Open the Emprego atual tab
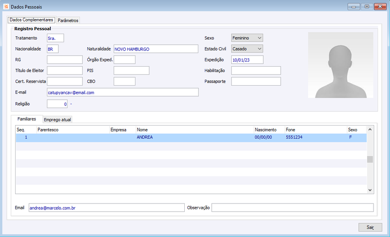The image size is (390, 237). (x=58, y=120)
